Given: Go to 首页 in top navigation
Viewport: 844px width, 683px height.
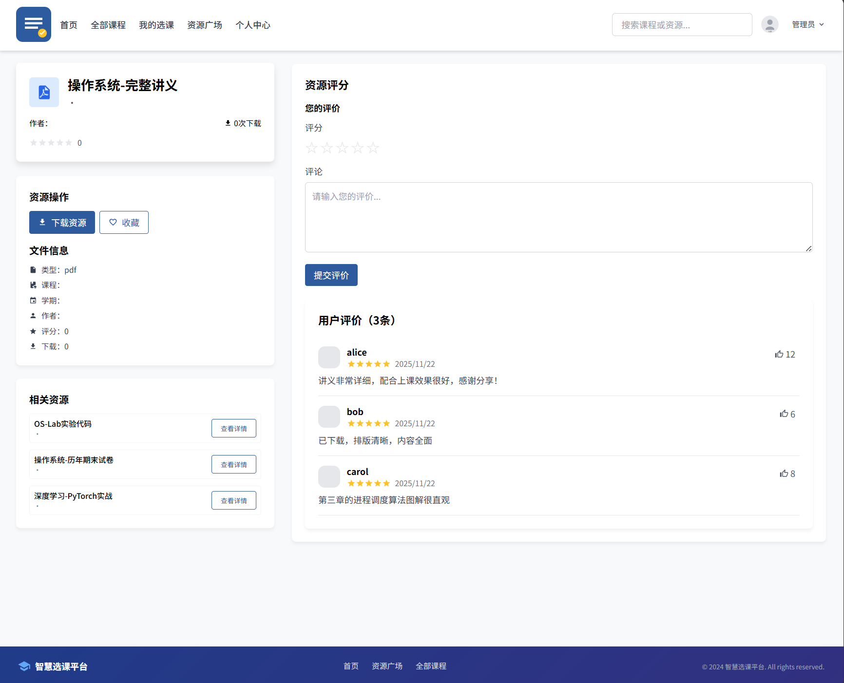Looking at the screenshot, I should coord(69,25).
